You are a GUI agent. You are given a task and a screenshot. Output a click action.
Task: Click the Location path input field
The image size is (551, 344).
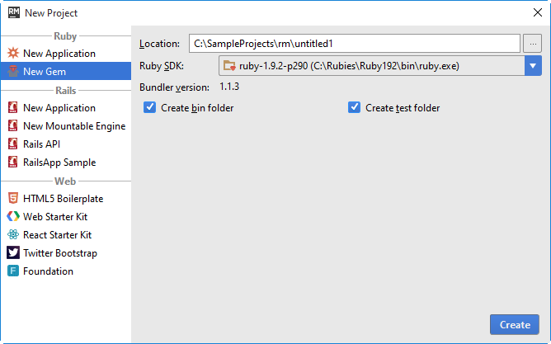click(354, 44)
